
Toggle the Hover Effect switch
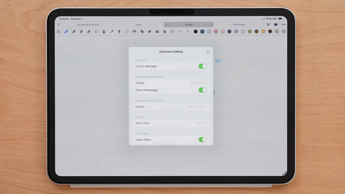203,140
